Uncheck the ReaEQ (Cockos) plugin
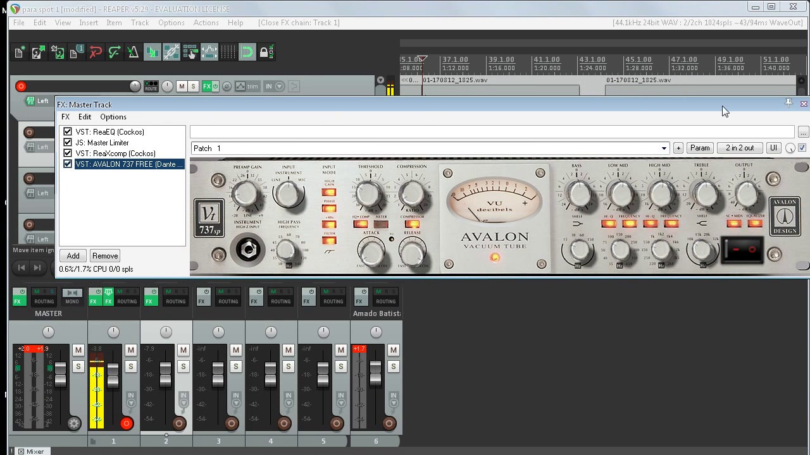The height and width of the screenshot is (455, 810). [68, 132]
